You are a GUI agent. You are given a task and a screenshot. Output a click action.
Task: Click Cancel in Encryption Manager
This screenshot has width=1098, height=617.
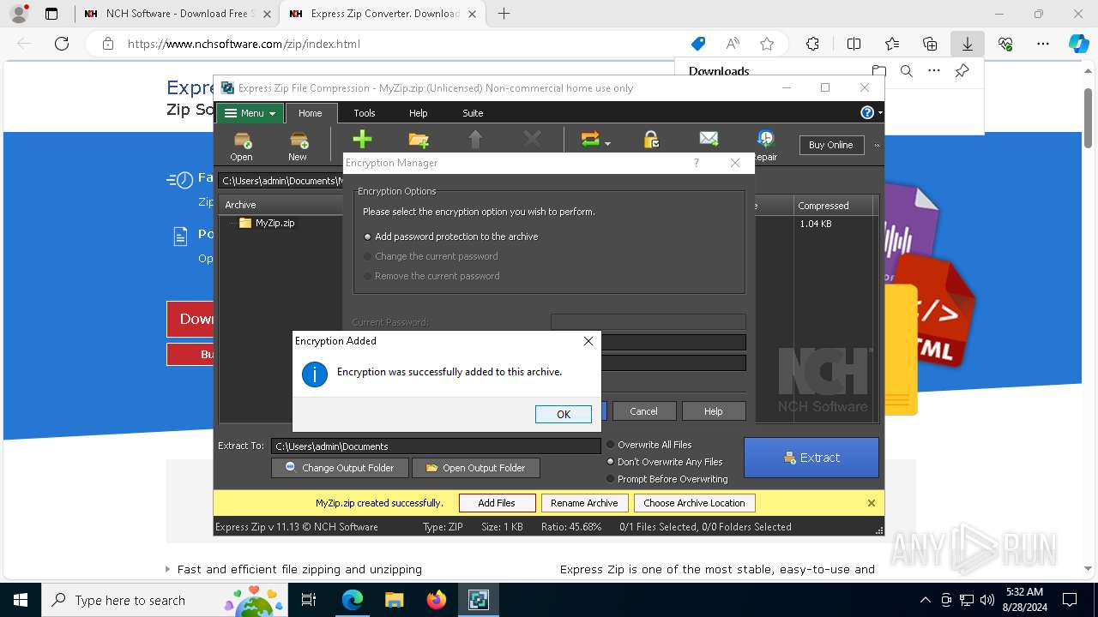coord(643,411)
